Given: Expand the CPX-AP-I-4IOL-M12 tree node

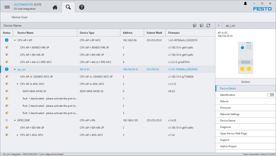Looking at the screenshot, I should tap(18, 135).
